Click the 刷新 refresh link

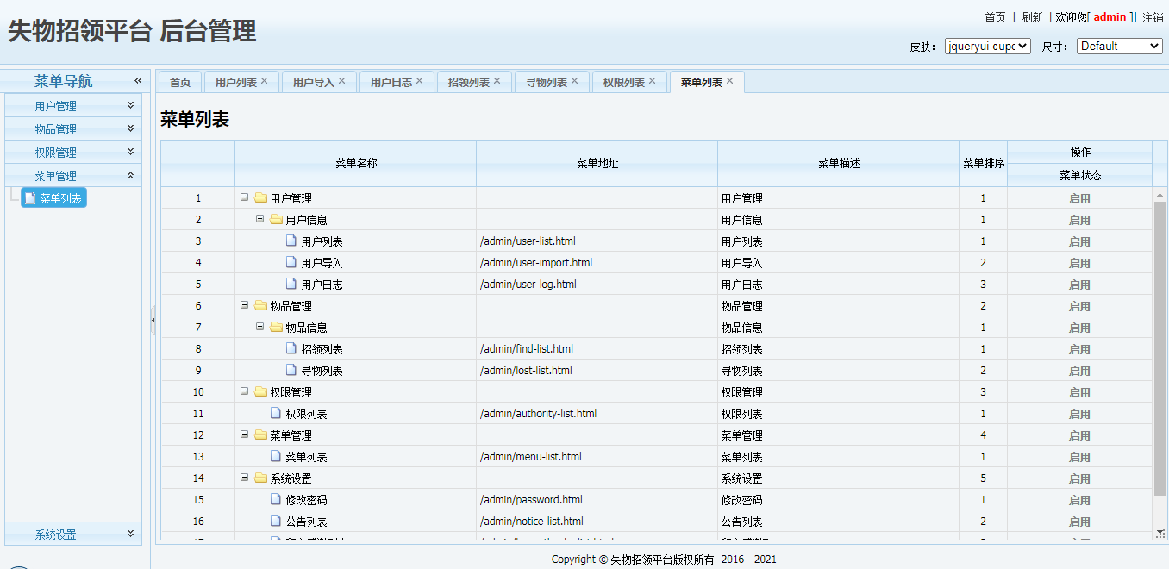click(x=1032, y=17)
